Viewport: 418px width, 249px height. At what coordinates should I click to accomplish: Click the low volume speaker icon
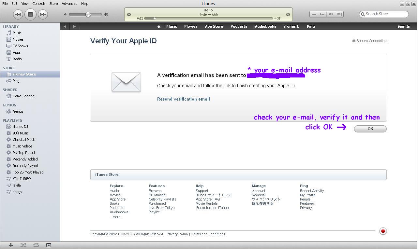(66, 14)
